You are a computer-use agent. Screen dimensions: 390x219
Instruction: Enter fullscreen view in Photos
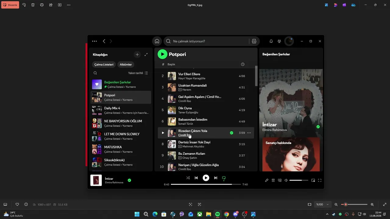[385, 204]
